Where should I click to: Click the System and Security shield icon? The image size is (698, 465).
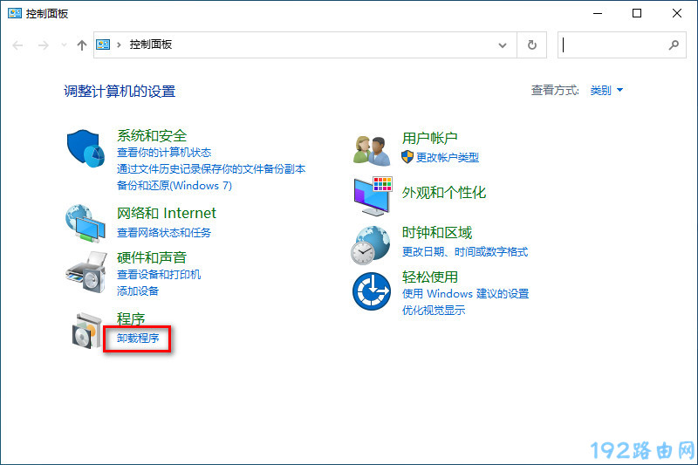click(86, 148)
